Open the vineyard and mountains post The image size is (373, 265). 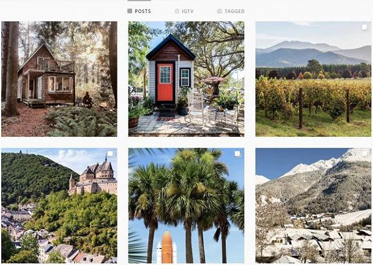pos(313,79)
